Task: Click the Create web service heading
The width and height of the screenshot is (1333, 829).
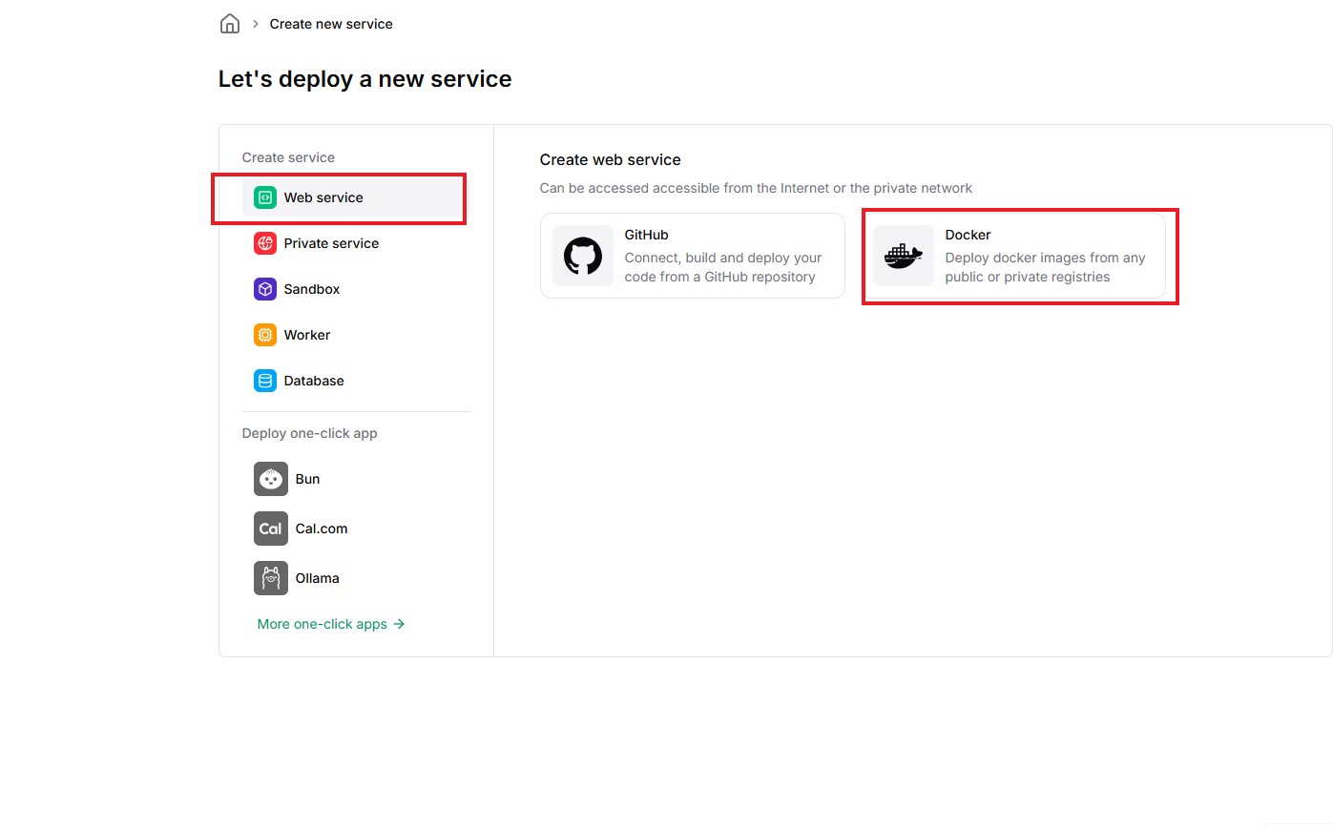Action: (x=610, y=159)
